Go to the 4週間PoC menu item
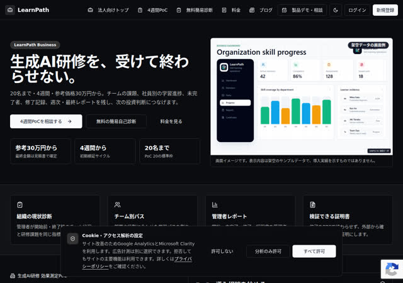Viewport: 403px width, 283px height. (x=157, y=10)
